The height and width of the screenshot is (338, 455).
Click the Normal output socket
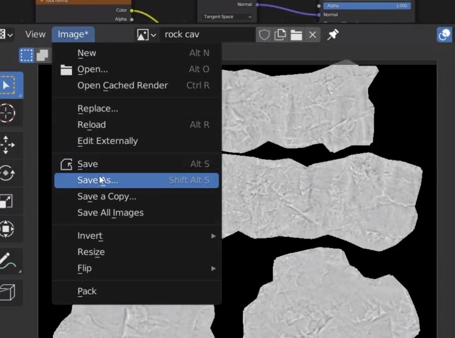click(257, 5)
